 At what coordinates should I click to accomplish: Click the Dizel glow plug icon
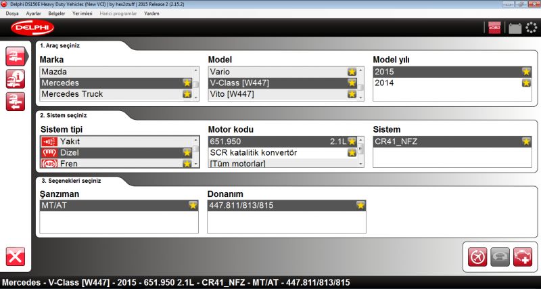point(49,152)
